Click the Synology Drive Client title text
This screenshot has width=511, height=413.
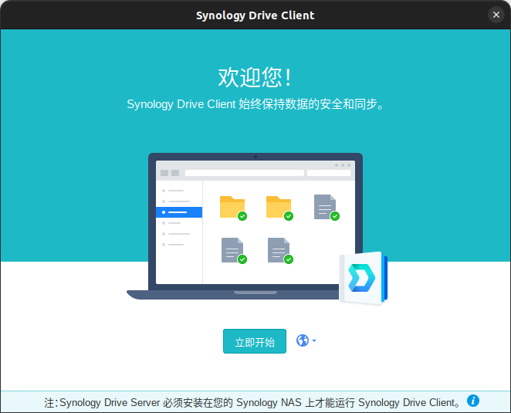coord(255,15)
